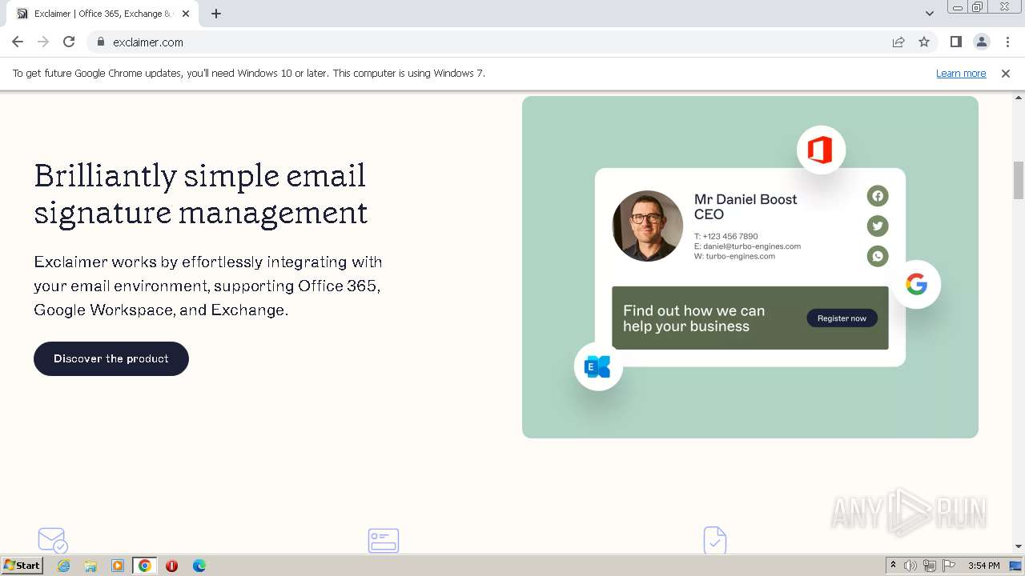
Task: Click the Chrome taskbar icon
Action: pyautogui.click(x=145, y=566)
